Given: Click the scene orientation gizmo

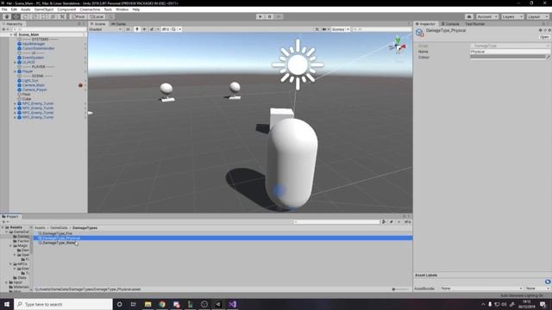Looking at the screenshot, I should pyautogui.click(x=398, y=46).
